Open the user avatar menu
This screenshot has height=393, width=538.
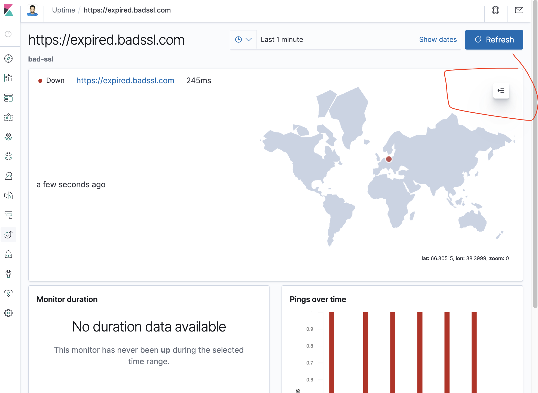[32, 10]
